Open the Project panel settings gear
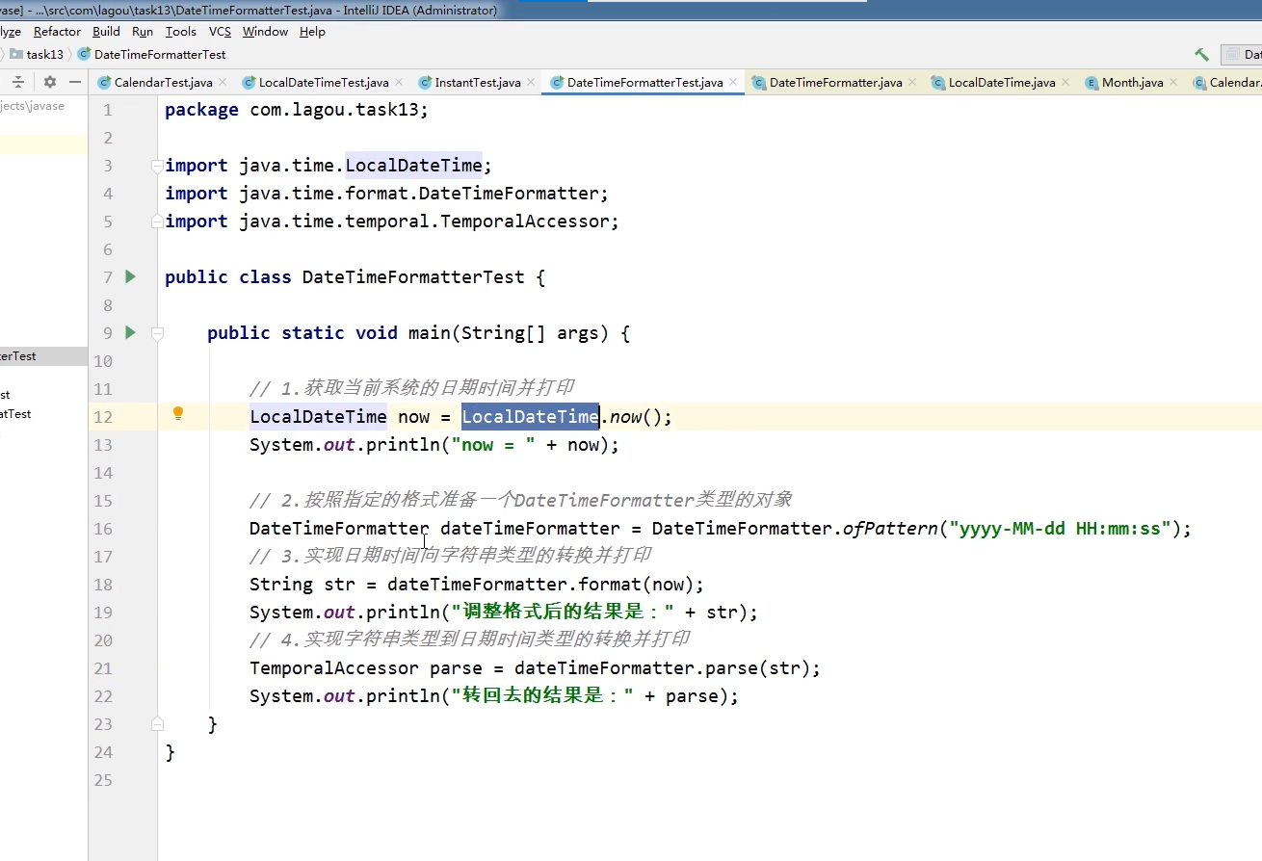 click(x=50, y=83)
